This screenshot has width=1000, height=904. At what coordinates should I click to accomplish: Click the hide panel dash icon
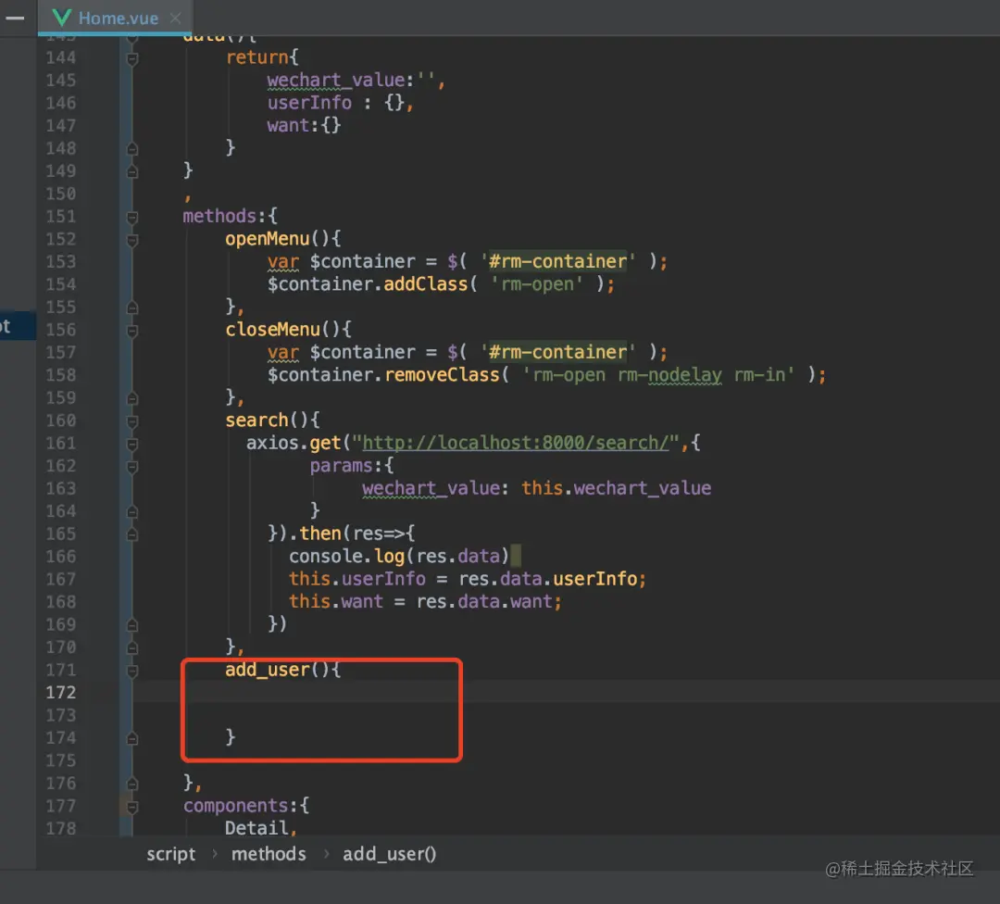15,18
